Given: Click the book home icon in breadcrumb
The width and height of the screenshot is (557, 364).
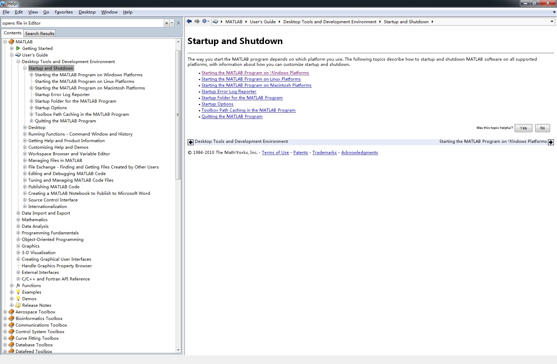Looking at the screenshot, I should (x=215, y=21).
